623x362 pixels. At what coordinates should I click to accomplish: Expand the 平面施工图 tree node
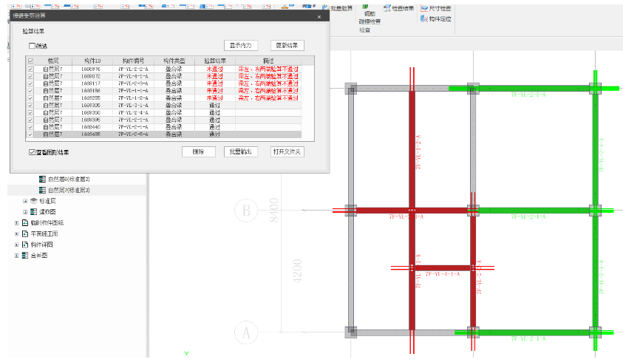(16, 233)
